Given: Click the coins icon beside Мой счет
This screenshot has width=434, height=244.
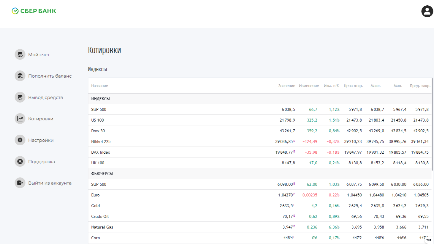Looking at the screenshot, I should pos(20,54).
